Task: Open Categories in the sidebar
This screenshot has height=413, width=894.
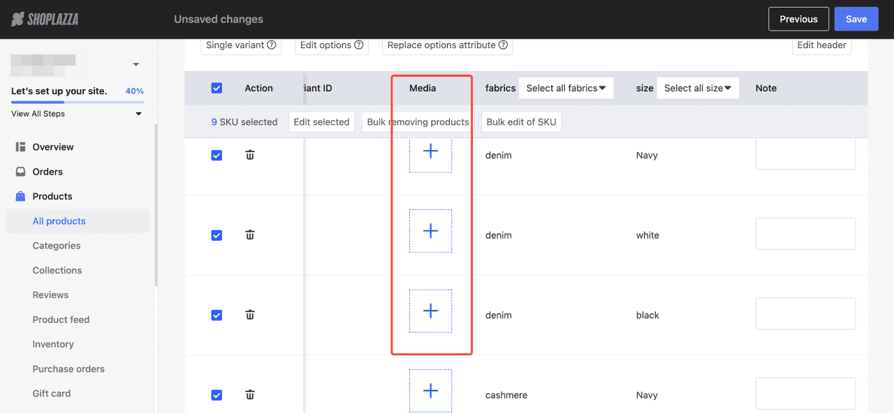Action: [x=57, y=246]
